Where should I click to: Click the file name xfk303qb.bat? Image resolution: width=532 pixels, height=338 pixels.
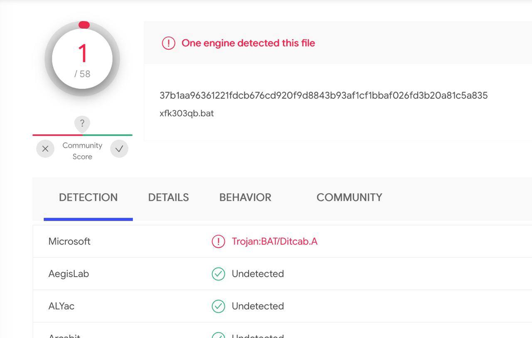click(x=187, y=113)
